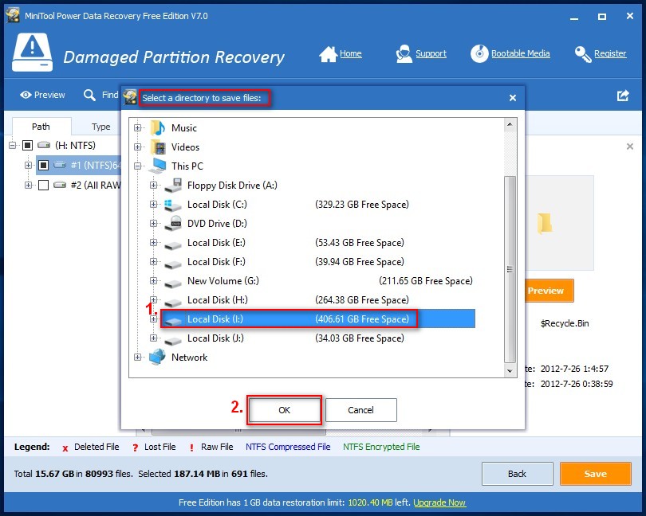Click the Cancel button in dialog
Image resolution: width=646 pixels, height=516 pixels.
(x=361, y=410)
